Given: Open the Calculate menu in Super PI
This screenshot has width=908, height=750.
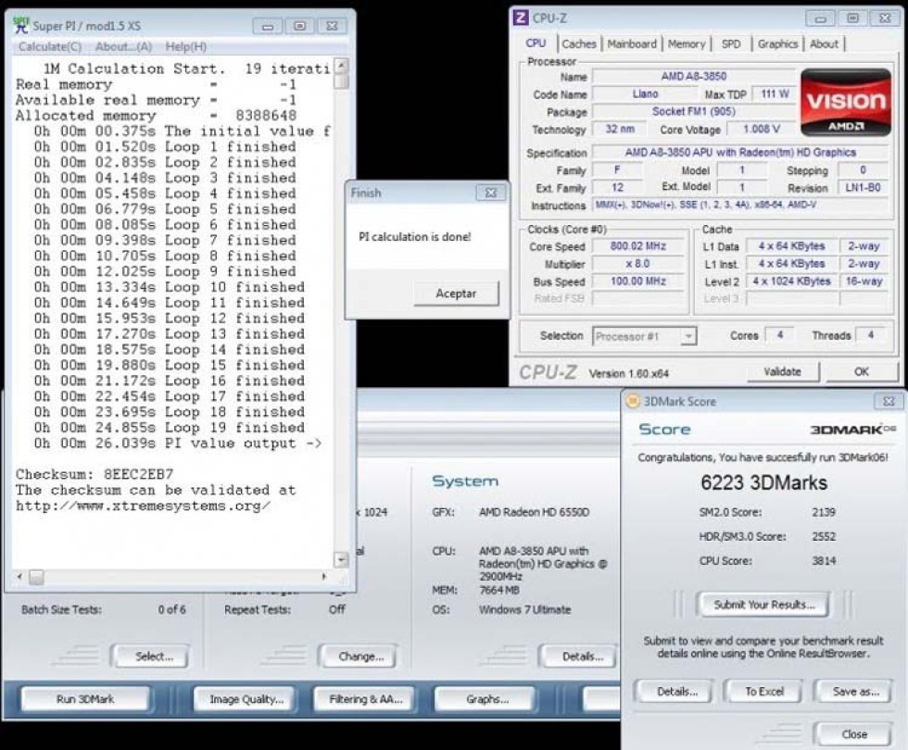Looking at the screenshot, I should coord(49,46).
